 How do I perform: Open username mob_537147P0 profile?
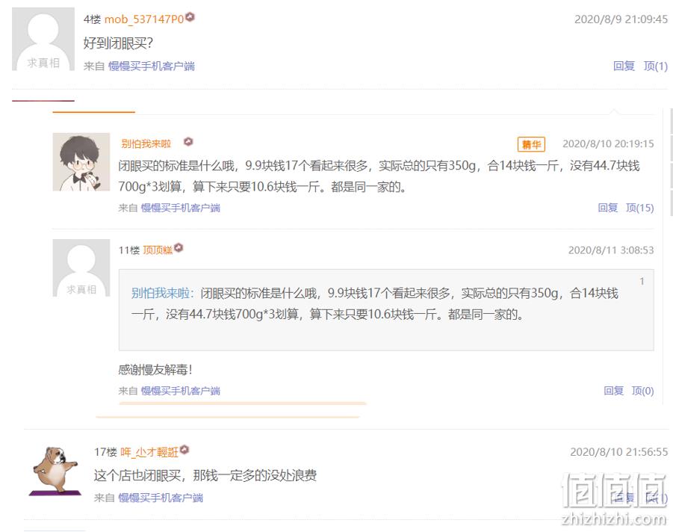point(144,19)
